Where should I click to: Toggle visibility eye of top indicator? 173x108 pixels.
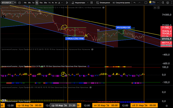click(x=104, y=8)
